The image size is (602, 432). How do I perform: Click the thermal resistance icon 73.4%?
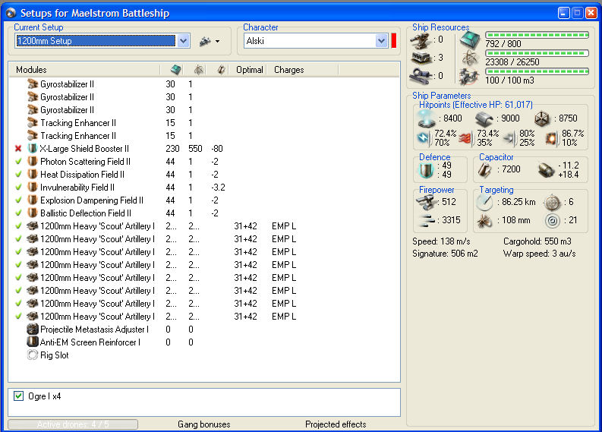pos(465,138)
